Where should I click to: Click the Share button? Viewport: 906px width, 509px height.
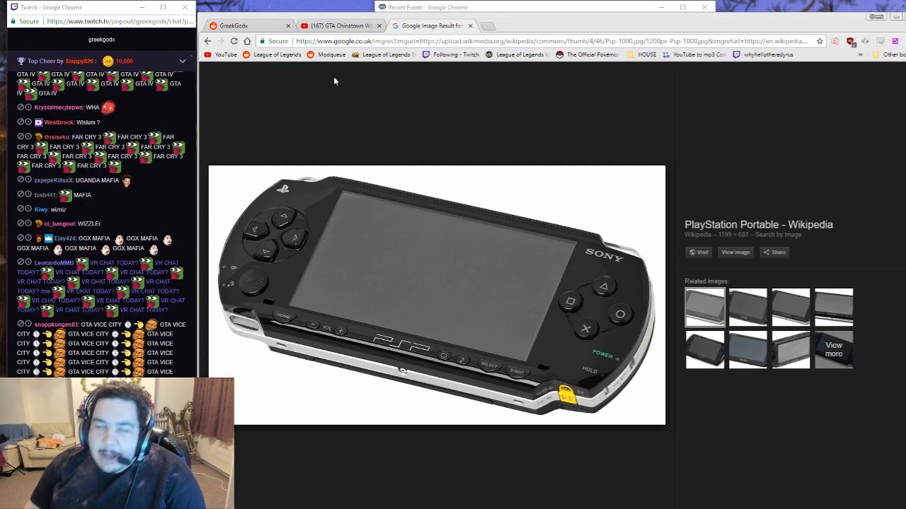(774, 252)
